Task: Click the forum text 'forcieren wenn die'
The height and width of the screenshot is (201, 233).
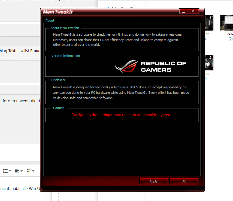Action: (19, 101)
